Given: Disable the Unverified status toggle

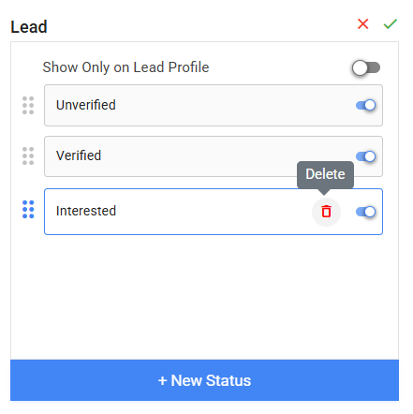Looking at the screenshot, I should click(365, 105).
